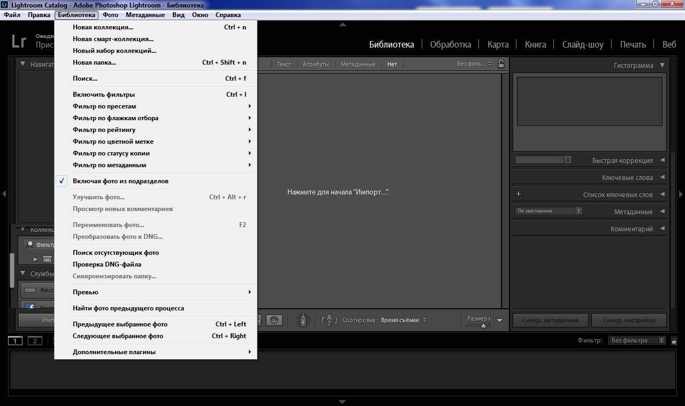Hide the right panel group with the side arrow
The height and width of the screenshot is (406, 685).
tap(681, 194)
